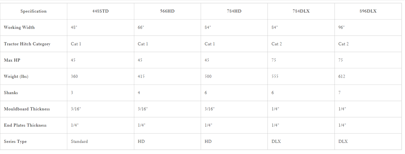Click the Mouldboard Thickness row label
Viewport: 405px width, 154px height.
[x=27, y=109]
